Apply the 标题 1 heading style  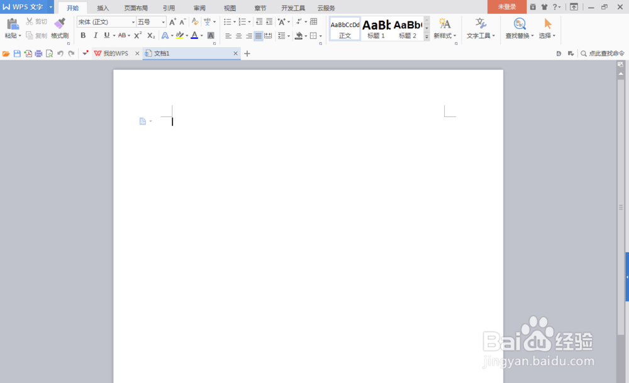point(376,29)
